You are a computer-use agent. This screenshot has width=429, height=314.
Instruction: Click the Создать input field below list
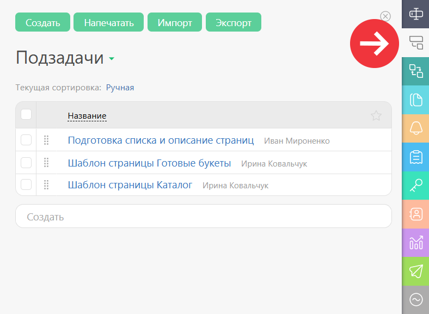tap(204, 217)
